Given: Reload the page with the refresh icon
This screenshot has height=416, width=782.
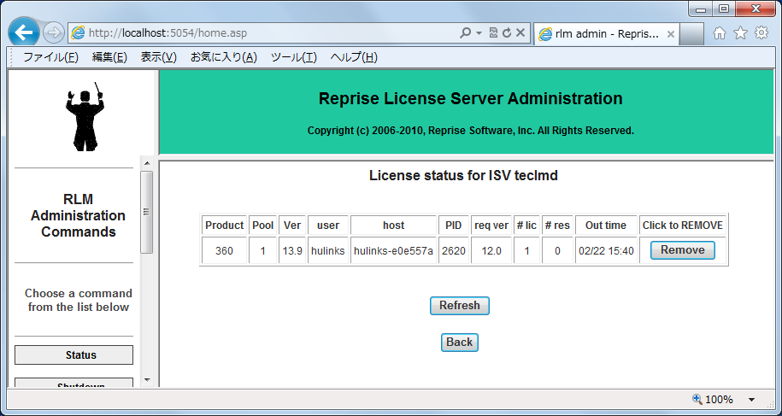Looking at the screenshot, I should point(507,32).
